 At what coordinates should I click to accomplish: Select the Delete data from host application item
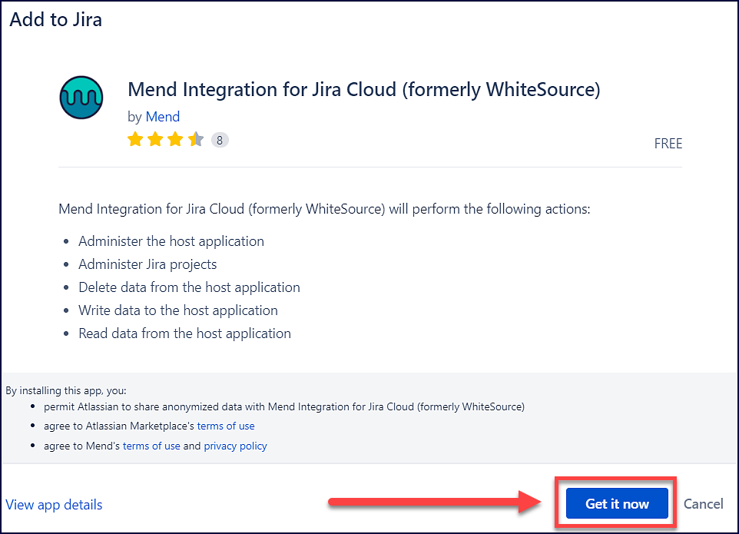[189, 287]
